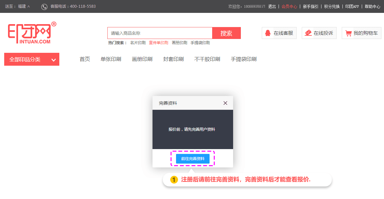Click the red 搜索 search button
384x199 pixels.
pyautogui.click(x=226, y=33)
